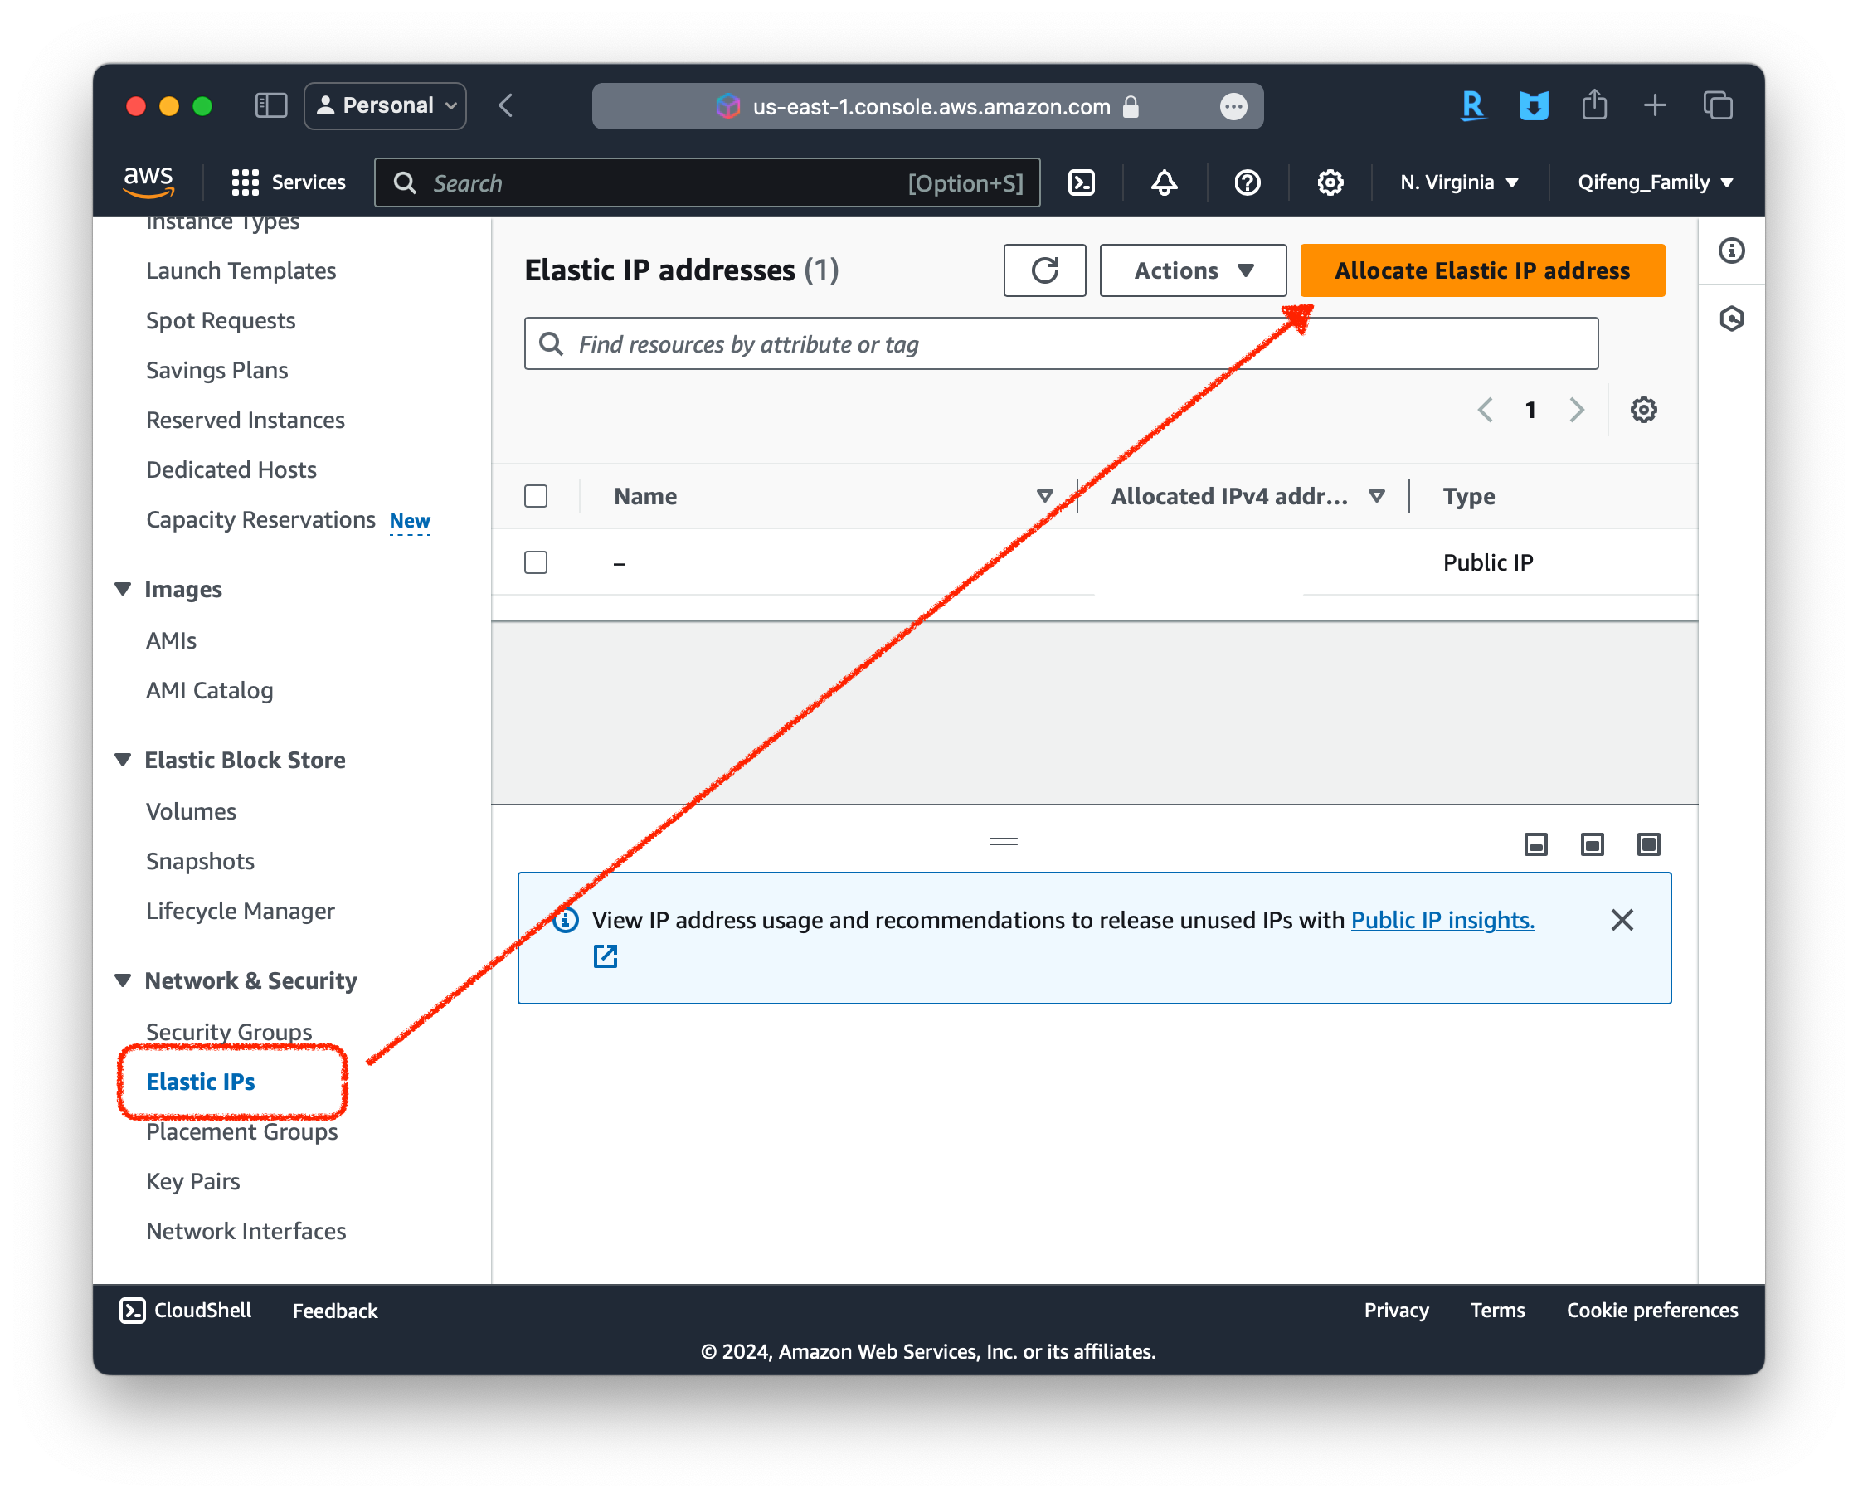Select Elastic IPs in sidebar
The image size is (1858, 1498).
201,1082
